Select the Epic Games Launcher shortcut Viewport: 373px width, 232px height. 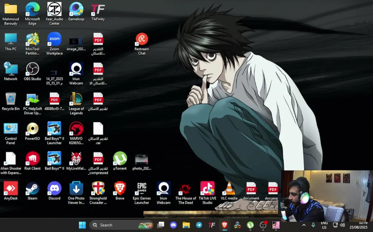142,193
